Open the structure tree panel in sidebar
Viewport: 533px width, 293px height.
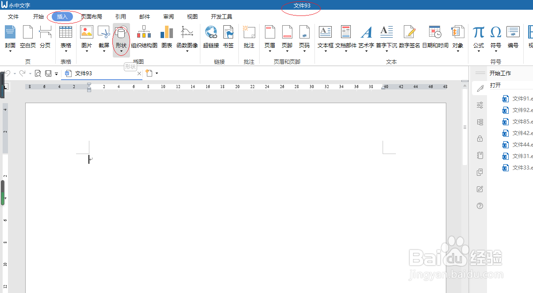pyautogui.click(x=480, y=122)
